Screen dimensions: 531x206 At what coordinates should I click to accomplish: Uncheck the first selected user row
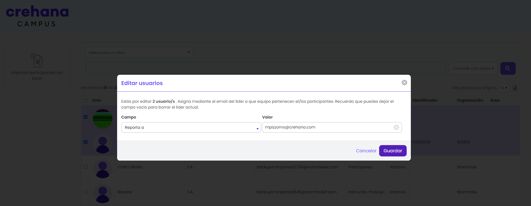(86, 117)
